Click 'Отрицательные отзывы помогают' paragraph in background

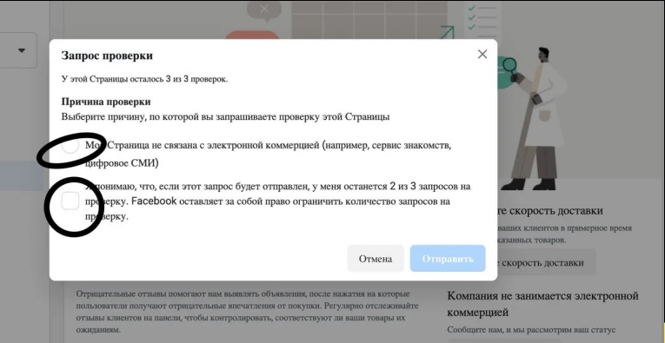click(x=247, y=311)
